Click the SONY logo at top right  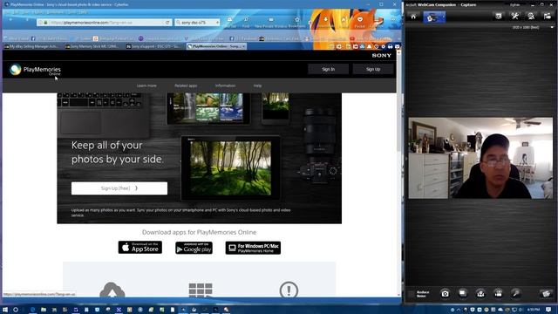[x=382, y=56]
